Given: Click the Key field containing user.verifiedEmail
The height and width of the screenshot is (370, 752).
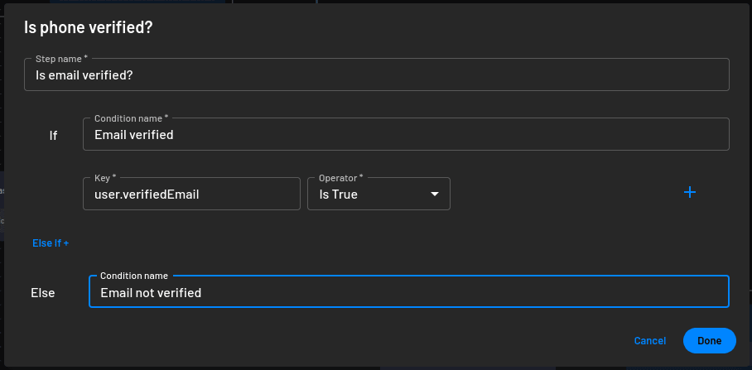Looking at the screenshot, I should (191, 194).
